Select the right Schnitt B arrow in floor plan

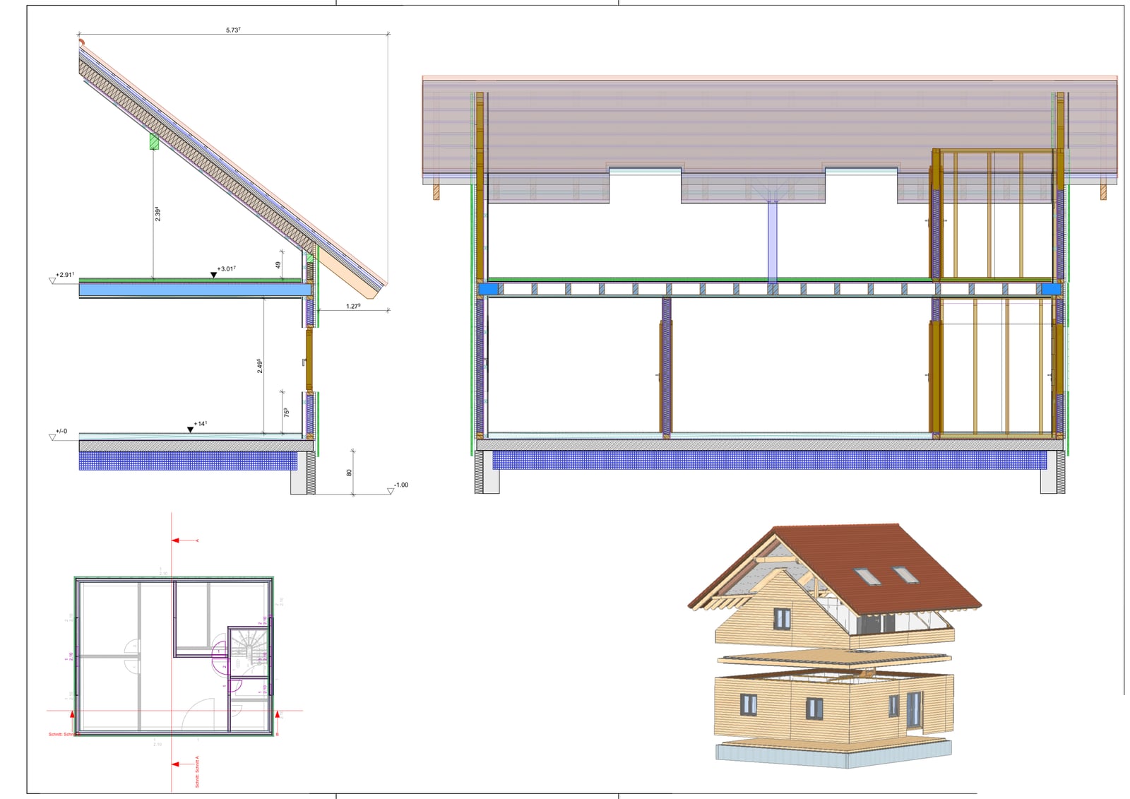coord(278,716)
